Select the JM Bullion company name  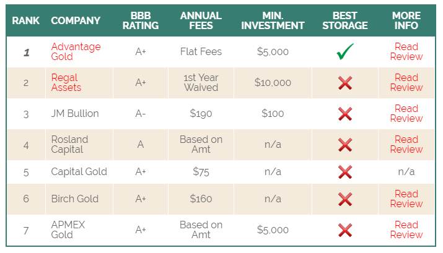[75, 114]
